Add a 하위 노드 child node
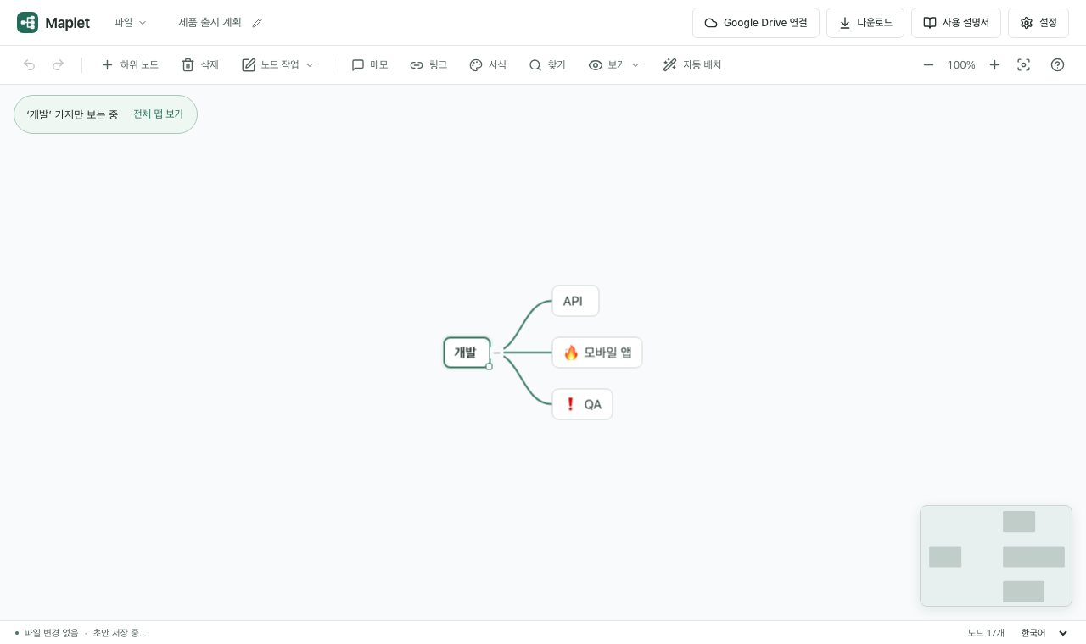The width and height of the screenshot is (1086, 644). coord(130,65)
